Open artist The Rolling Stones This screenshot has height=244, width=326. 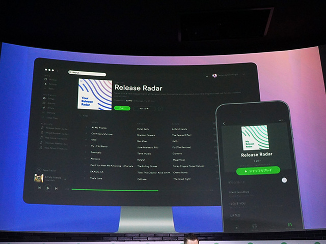[147, 166]
